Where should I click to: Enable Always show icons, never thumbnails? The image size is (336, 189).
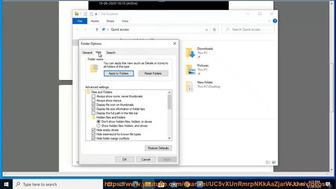(x=93, y=96)
